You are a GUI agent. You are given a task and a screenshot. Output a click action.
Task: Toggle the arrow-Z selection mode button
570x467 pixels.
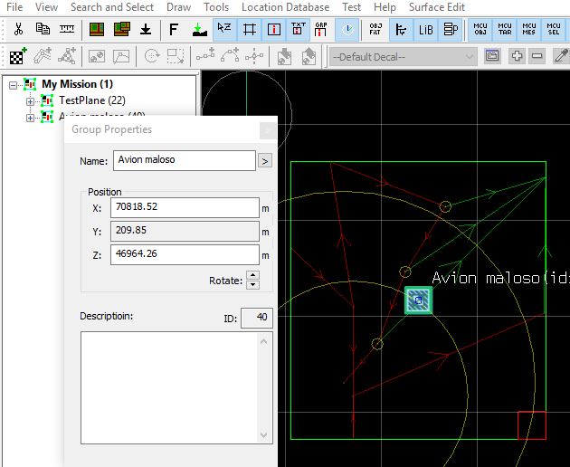tap(224, 29)
